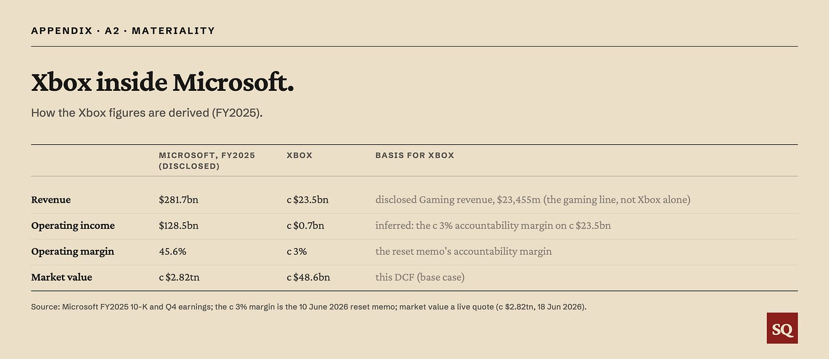Image resolution: width=829 pixels, height=359 pixels.
Task: Select the Market value row label
Action: click(61, 277)
